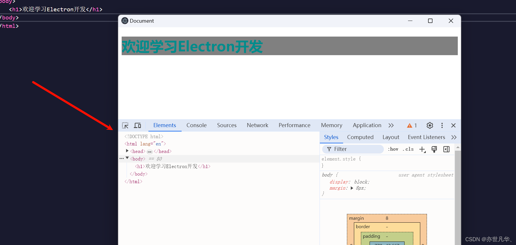Click the block value in body rule
This screenshot has width=516, height=245.
point(361,182)
